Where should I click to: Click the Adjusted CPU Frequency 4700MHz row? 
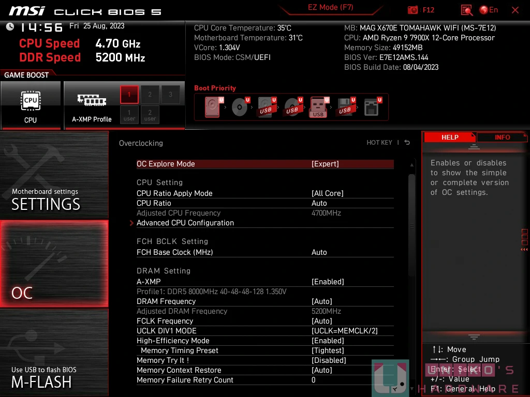[x=265, y=213]
